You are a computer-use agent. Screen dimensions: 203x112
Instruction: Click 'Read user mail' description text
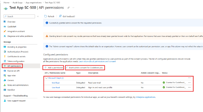pos(94,83)
